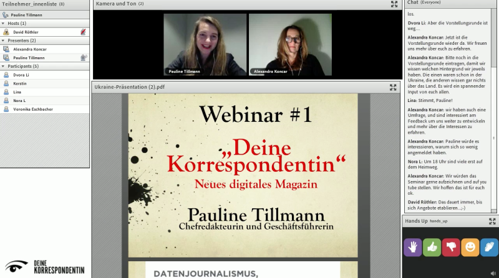The height and width of the screenshot is (278, 499).
Task: Click the Chat (Everyone) panel header
Action: tap(450, 3)
